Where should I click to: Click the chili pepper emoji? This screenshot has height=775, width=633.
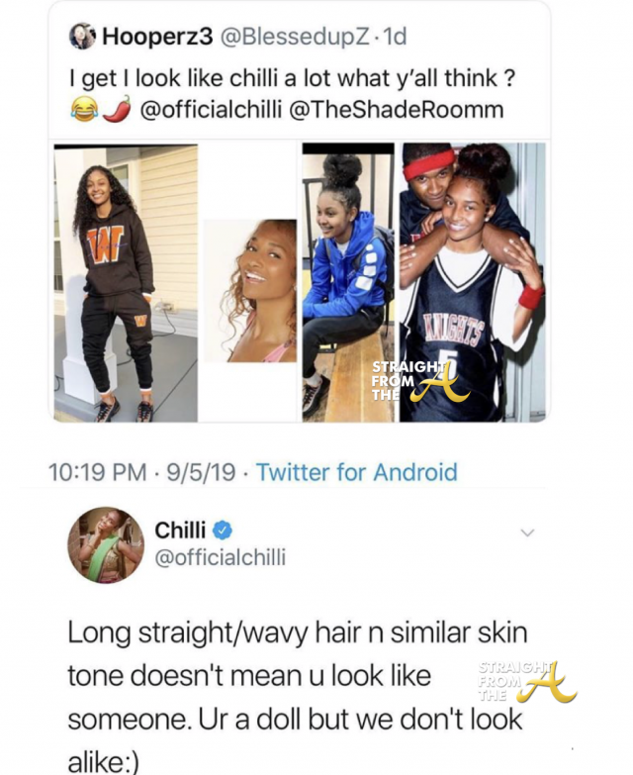(x=117, y=110)
